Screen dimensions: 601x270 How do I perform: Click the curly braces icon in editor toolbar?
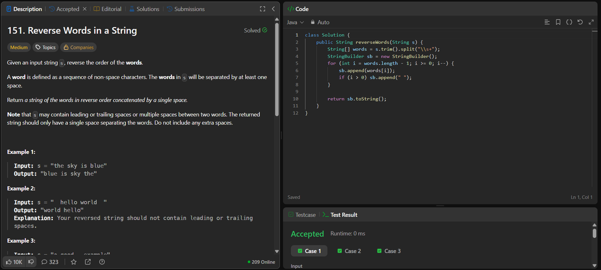click(569, 22)
